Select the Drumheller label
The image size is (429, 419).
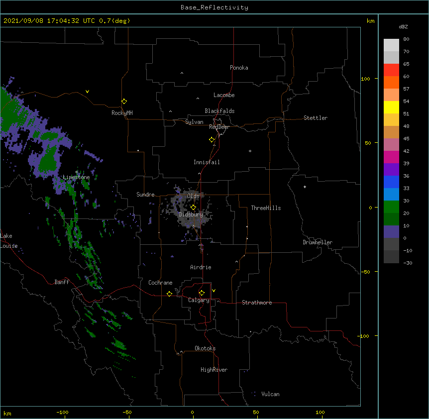[x=318, y=242]
